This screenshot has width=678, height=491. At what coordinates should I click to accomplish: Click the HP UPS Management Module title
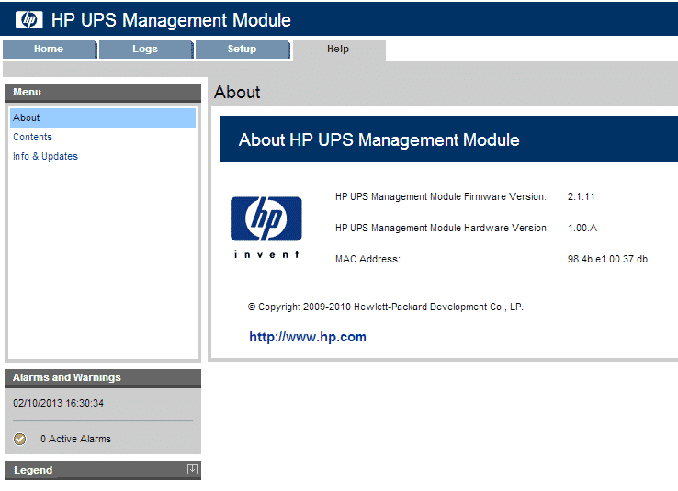171,20
